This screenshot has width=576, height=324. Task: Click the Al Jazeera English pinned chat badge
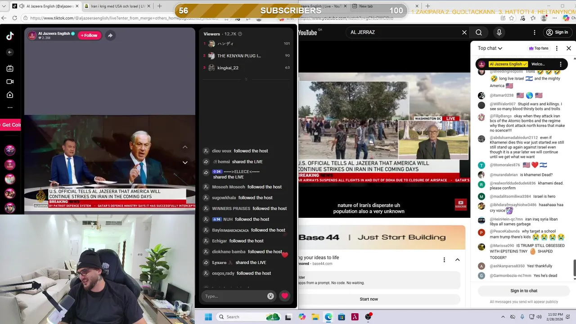click(508, 64)
